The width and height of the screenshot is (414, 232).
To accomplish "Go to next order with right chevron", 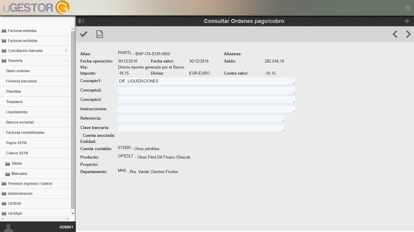I will pyautogui.click(x=408, y=34).
